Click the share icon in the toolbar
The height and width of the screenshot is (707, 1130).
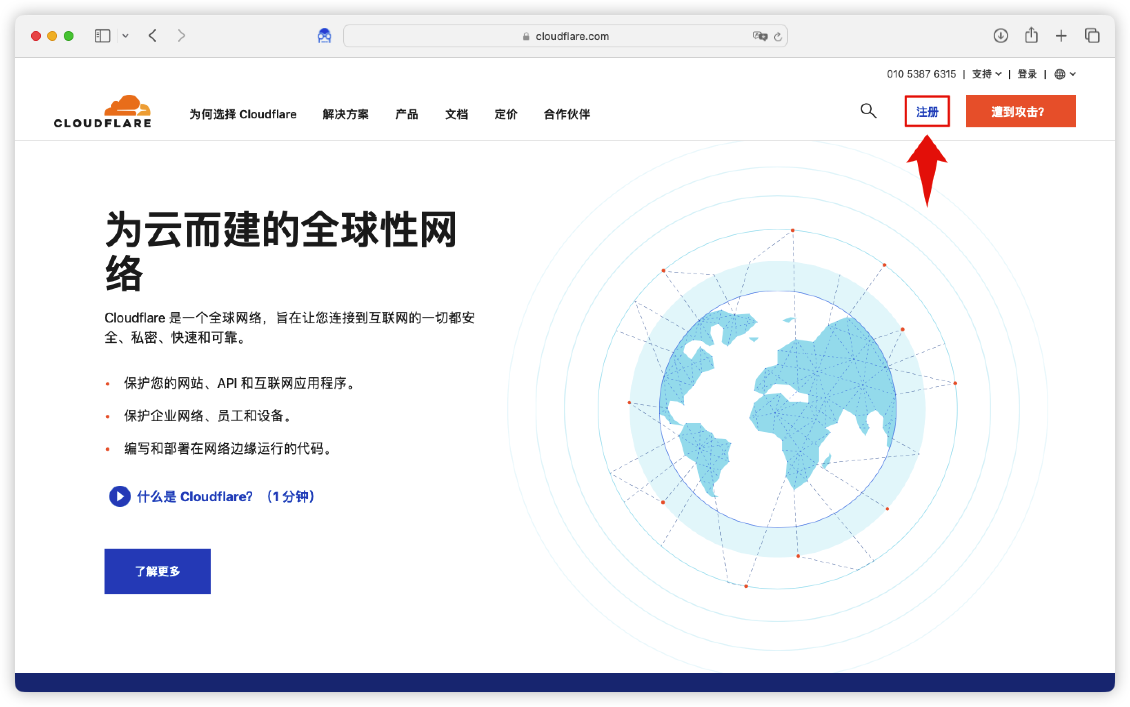[x=1031, y=36]
